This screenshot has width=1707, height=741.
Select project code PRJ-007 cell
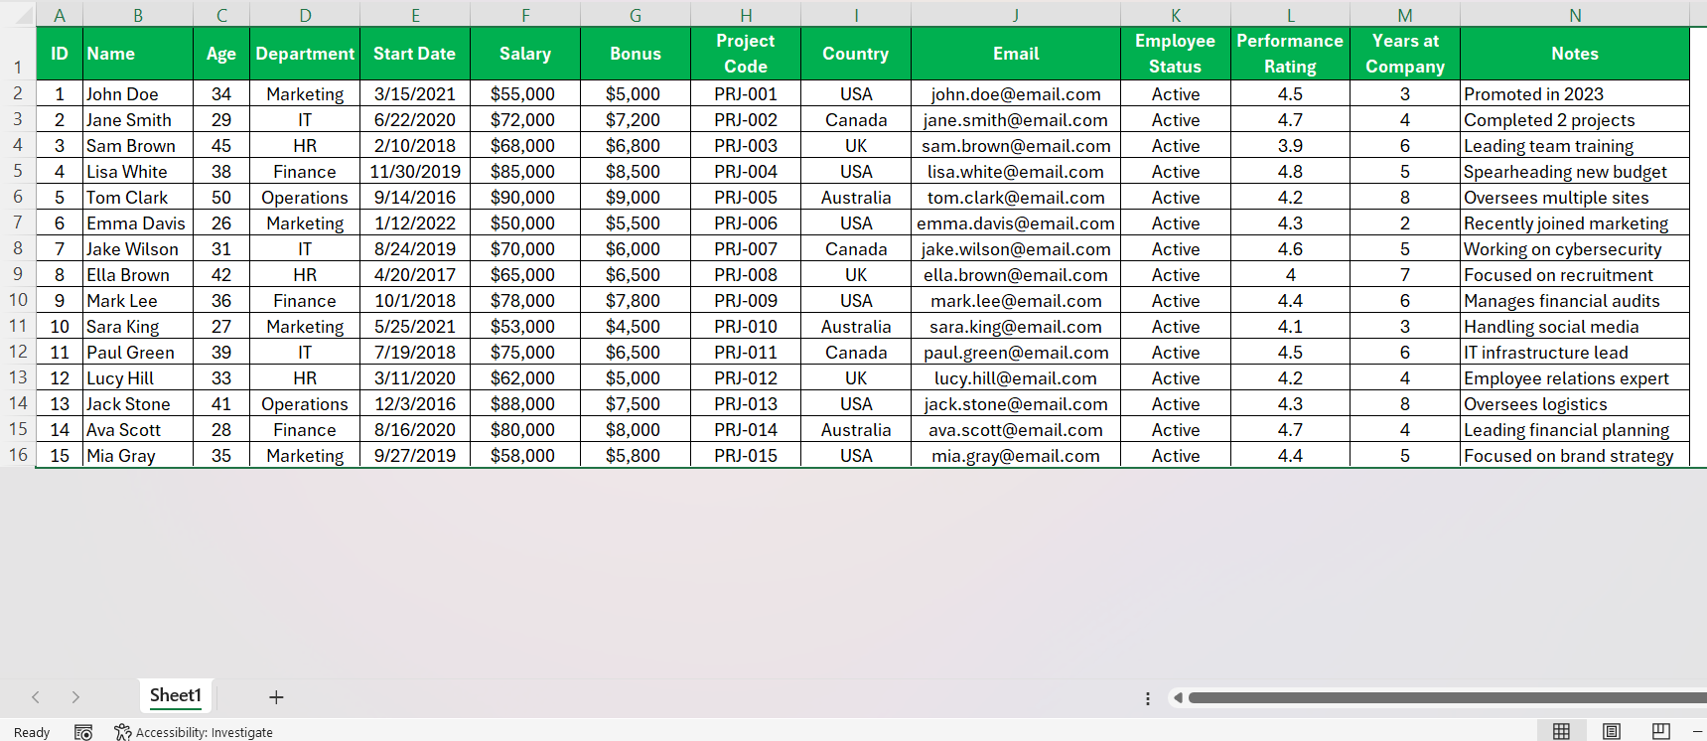[746, 249]
